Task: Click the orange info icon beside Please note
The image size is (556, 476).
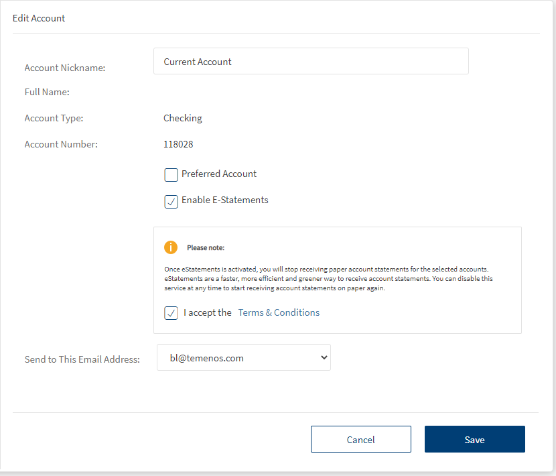Action: pyautogui.click(x=171, y=247)
